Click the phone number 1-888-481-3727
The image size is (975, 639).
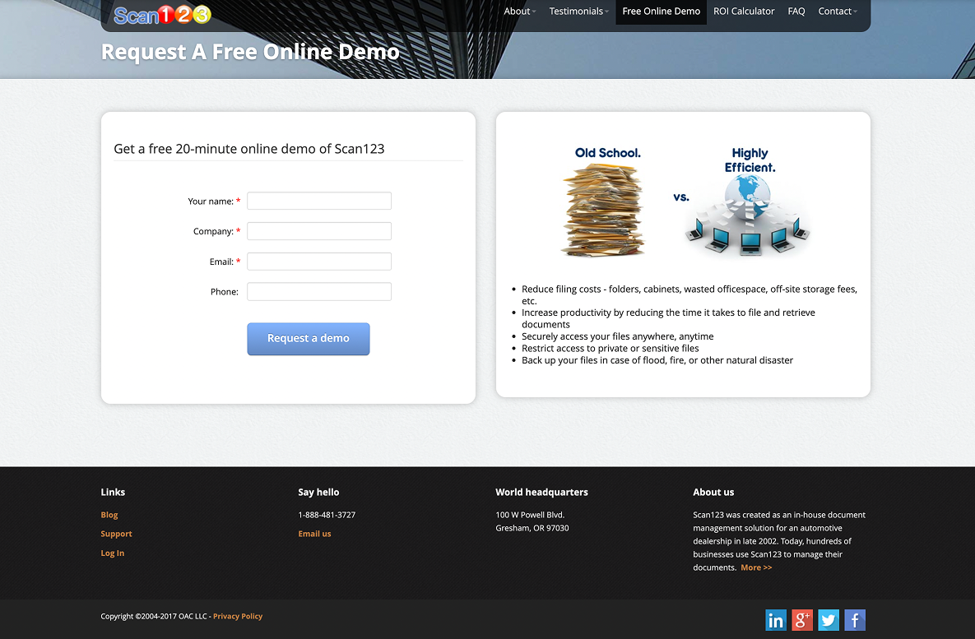327,515
